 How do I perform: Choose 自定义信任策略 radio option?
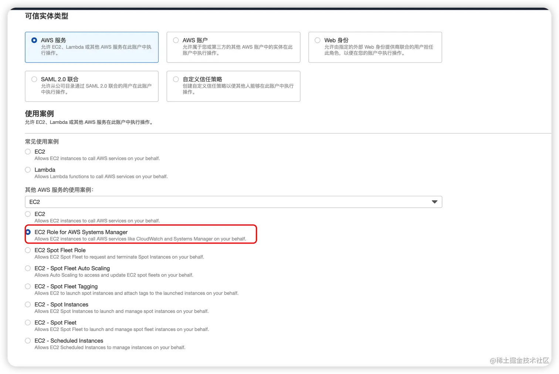point(176,79)
